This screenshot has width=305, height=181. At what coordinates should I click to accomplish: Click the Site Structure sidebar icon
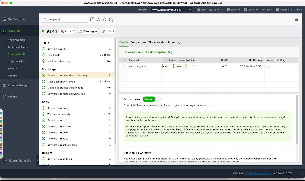point(5,19)
